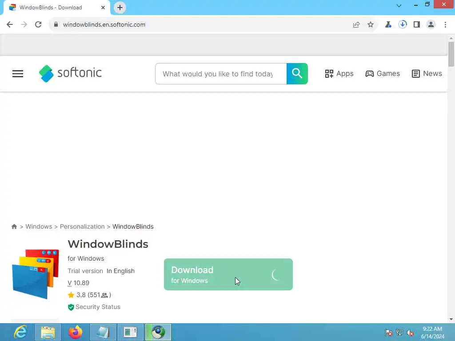This screenshot has width=455, height=341.
Task: Open Chrome Labs flask icon
Action: [388, 25]
